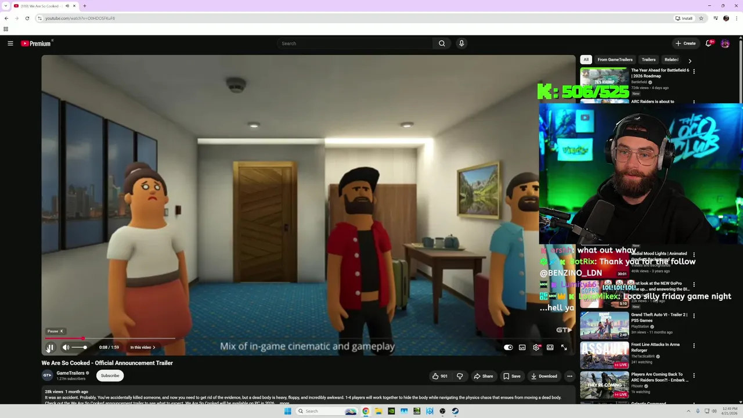Bookmark this page with star icon
Screen dimensions: 743x418
pos(701,18)
